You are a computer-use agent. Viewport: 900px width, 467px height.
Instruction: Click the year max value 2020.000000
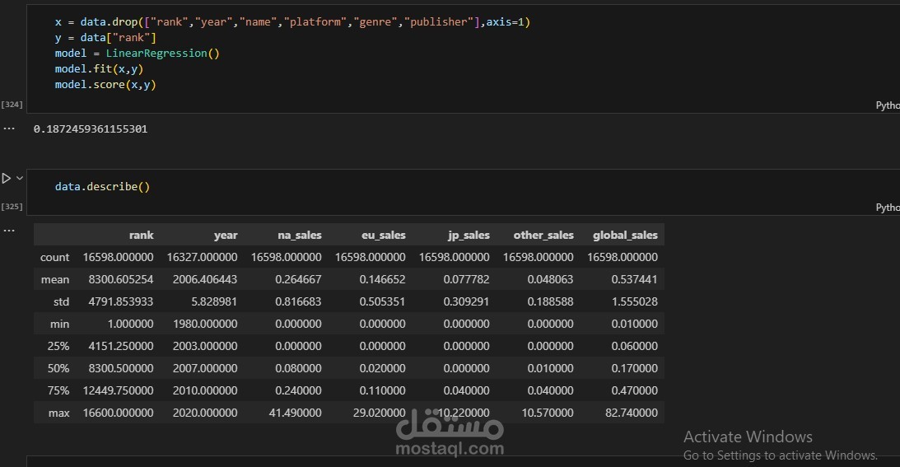tap(205, 413)
